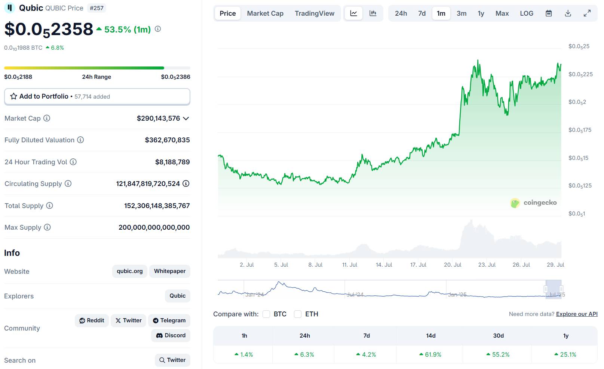Viewport: 604px width, 369px height.
Task: Switch to line chart view icon
Action: 353,13
